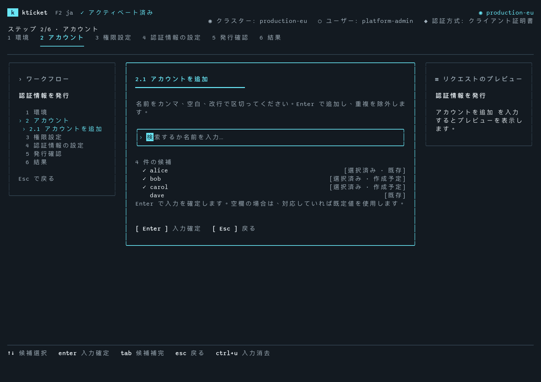Click the kticket 'k' logo icon

(13, 13)
